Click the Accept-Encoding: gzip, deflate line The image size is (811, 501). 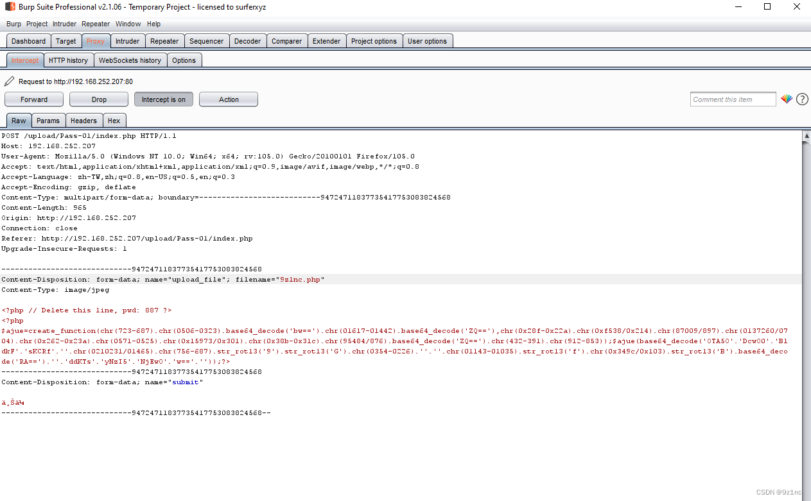coord(69,187)
